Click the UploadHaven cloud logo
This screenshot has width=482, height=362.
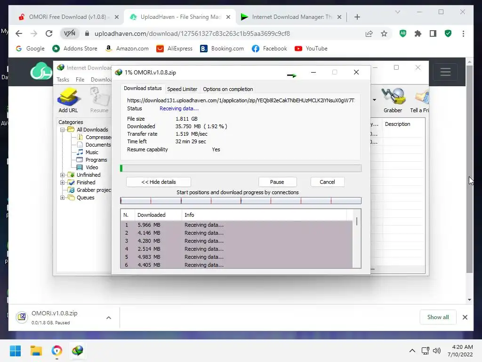[x=41, y=71]
